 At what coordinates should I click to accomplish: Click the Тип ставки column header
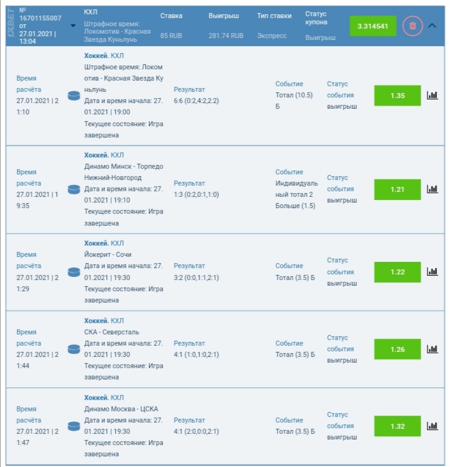(274, 16)
